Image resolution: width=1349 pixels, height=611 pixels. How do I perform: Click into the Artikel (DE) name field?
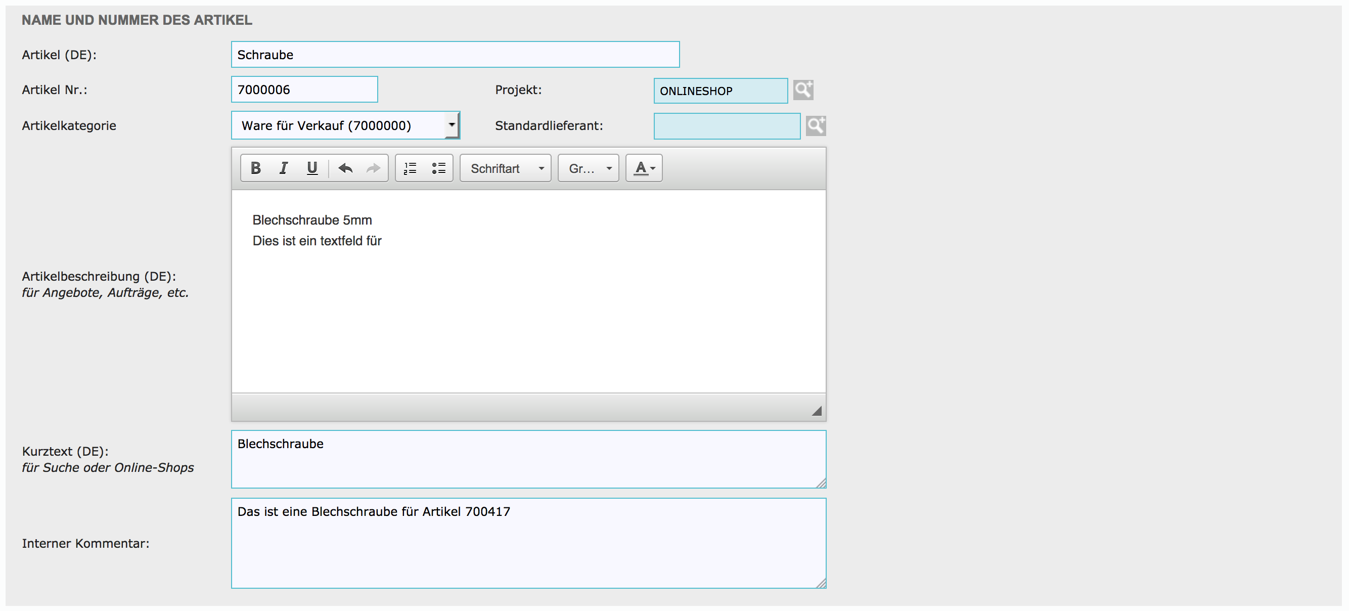(455, 55)
